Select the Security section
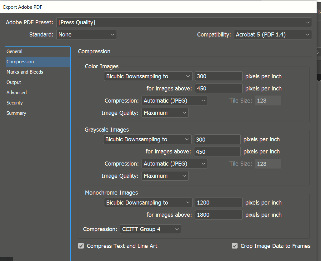The image size is (321, 261). pos(15,103)
